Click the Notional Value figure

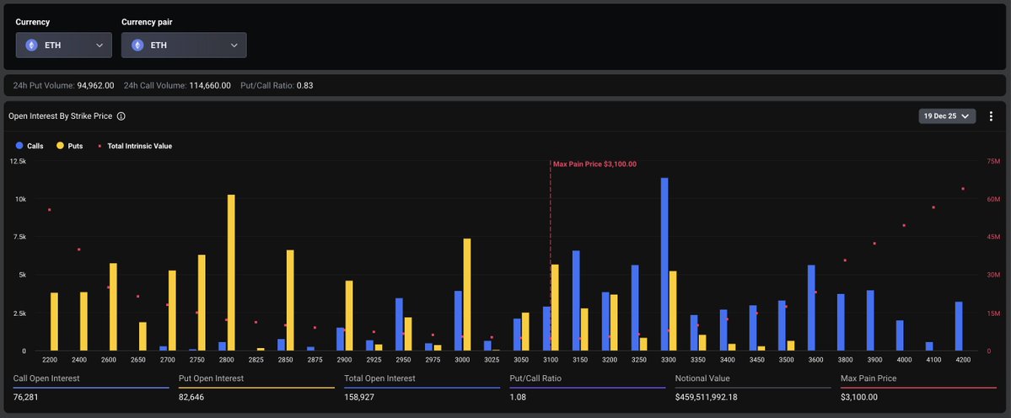707,397
